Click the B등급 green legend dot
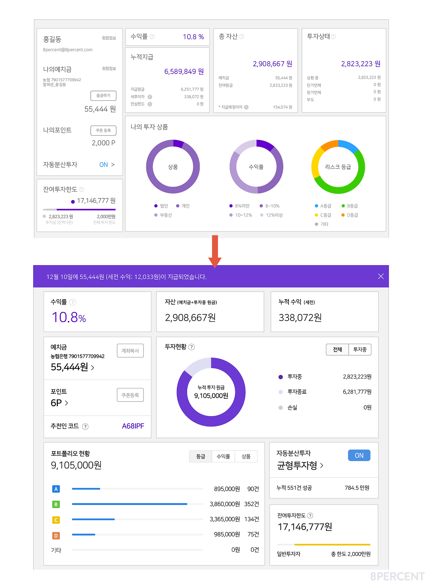 point(343,206)
